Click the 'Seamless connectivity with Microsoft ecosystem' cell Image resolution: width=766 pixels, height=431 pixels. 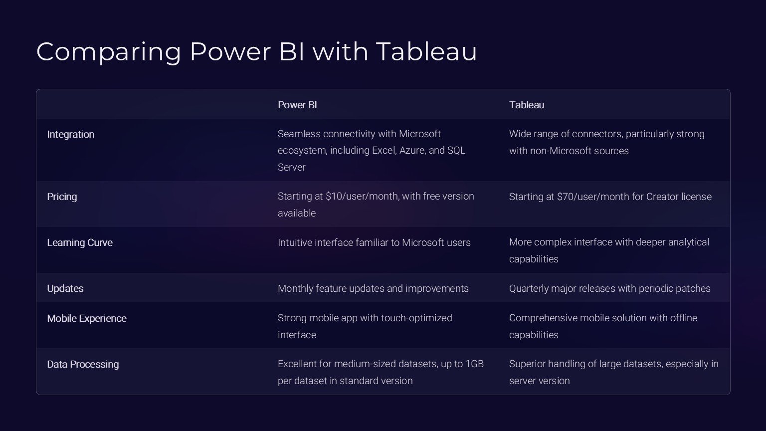pos(371,150)
